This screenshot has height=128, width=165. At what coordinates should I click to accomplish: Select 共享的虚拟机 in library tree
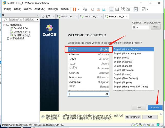pos(17,38)
